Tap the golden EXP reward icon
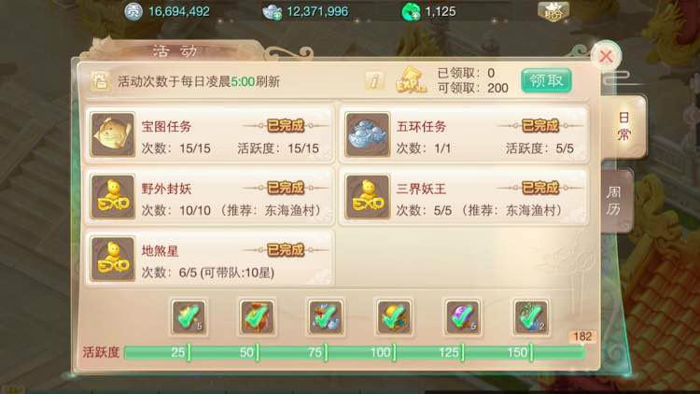Screen dimensions: 700x394 [411, 80]
